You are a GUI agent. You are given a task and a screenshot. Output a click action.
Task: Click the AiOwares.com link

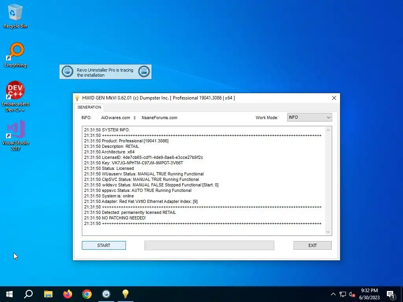[116, 118]
